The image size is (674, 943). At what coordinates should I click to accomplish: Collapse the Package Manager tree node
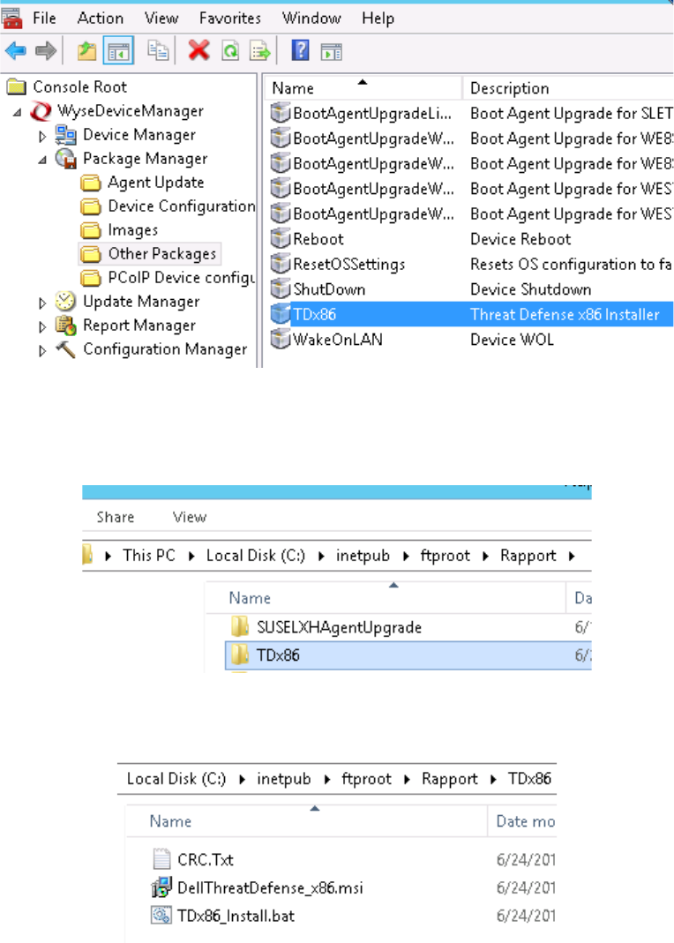(42, 160)
